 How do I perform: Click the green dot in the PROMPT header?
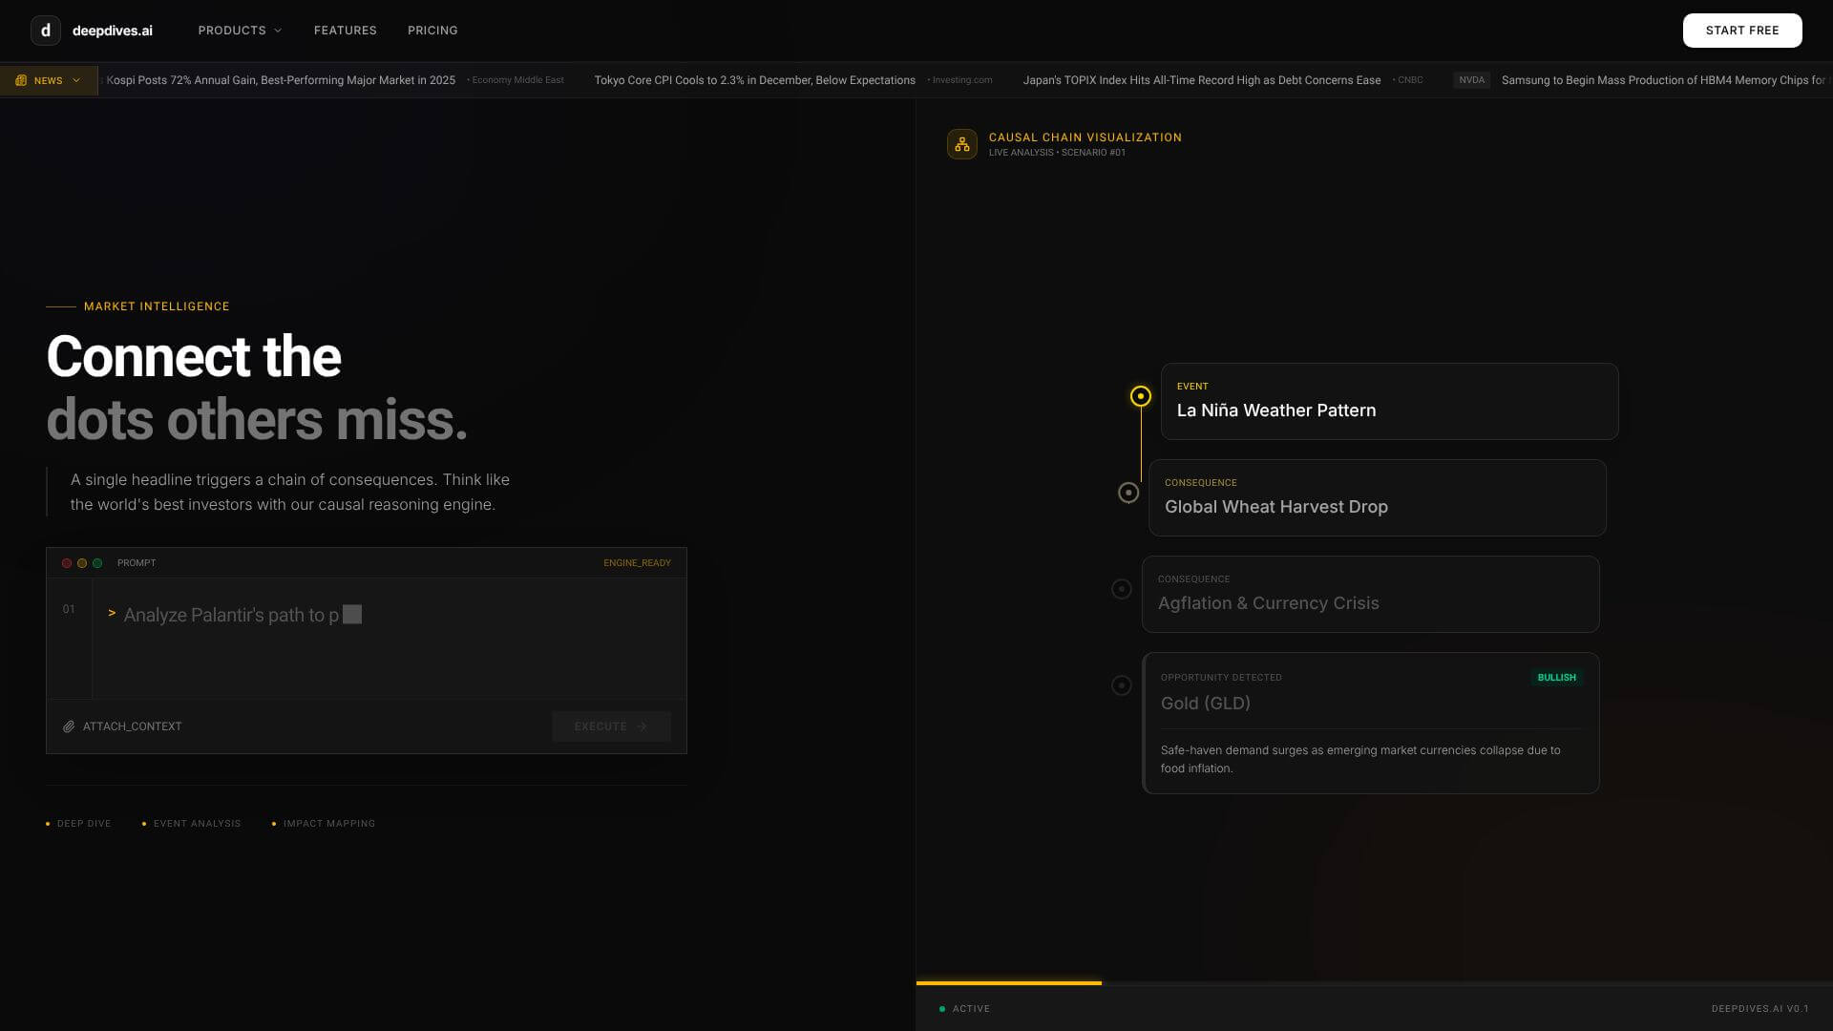point(96,562)
